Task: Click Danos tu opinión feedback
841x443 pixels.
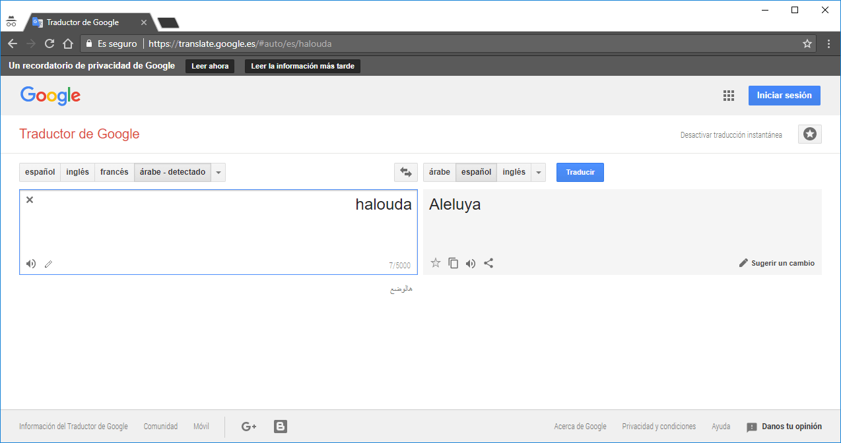Action: (784, 427)
